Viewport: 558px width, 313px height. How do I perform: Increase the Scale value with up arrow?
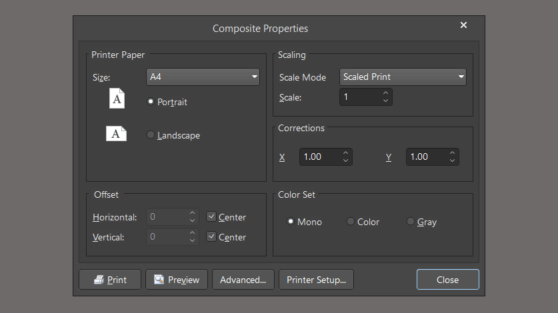pyautogui.click(x=385, y=94)
